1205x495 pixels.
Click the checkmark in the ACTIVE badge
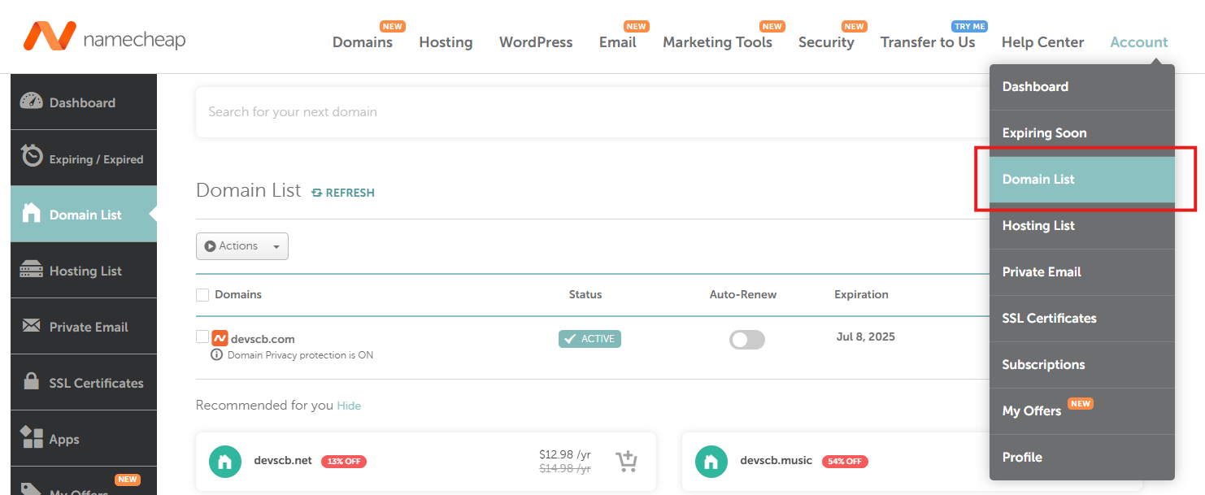pyautogui.click(x=570, y=339)
